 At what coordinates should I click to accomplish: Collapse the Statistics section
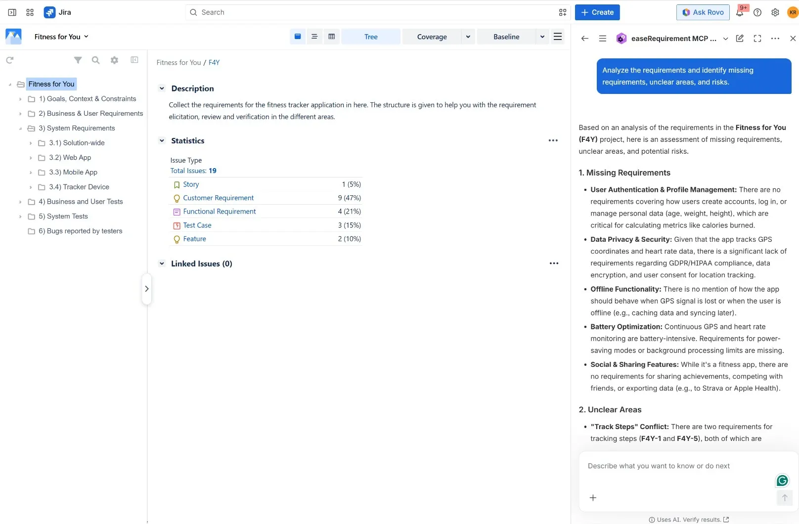pyautogui.click(x=162, y=141)
